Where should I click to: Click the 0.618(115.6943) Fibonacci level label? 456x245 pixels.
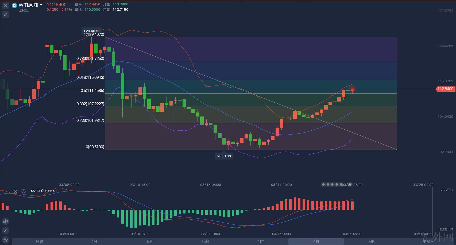coord(90,77)
